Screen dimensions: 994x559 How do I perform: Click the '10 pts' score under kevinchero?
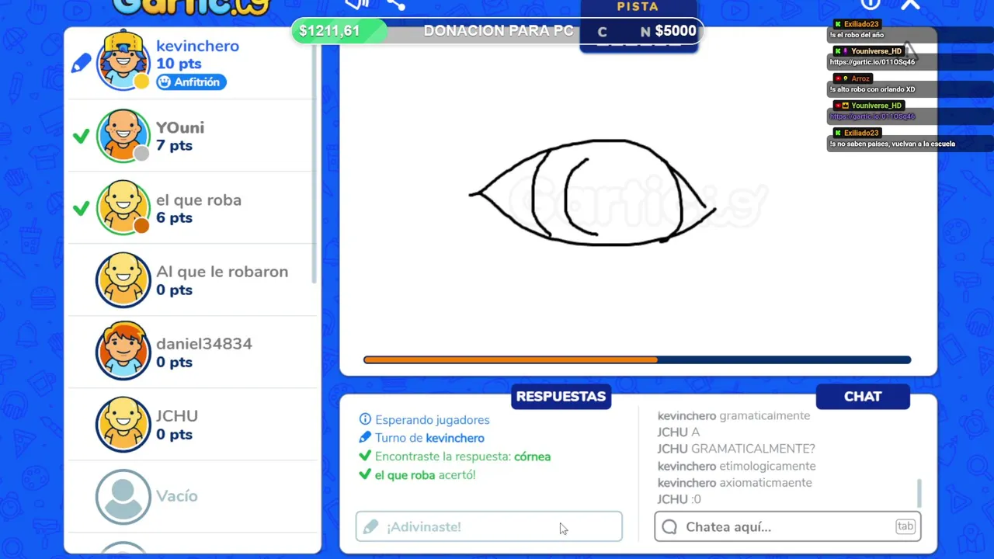(179, 64)
